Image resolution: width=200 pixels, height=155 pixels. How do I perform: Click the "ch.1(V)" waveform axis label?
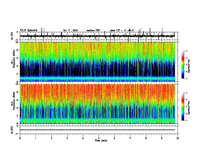point(12,36)
